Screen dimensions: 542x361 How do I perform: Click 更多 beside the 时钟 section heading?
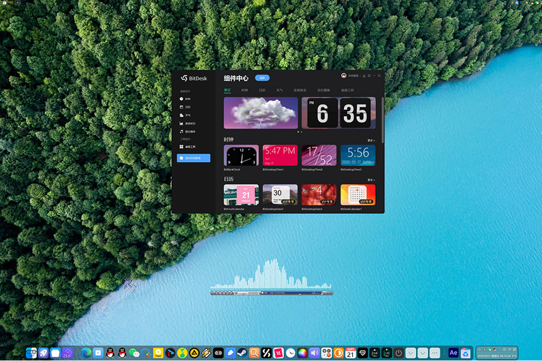[x=371, y=140]
